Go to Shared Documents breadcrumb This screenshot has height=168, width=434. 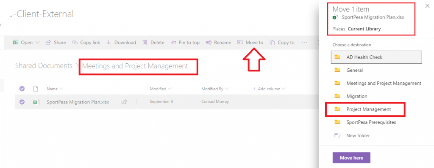tap(44, 66)
